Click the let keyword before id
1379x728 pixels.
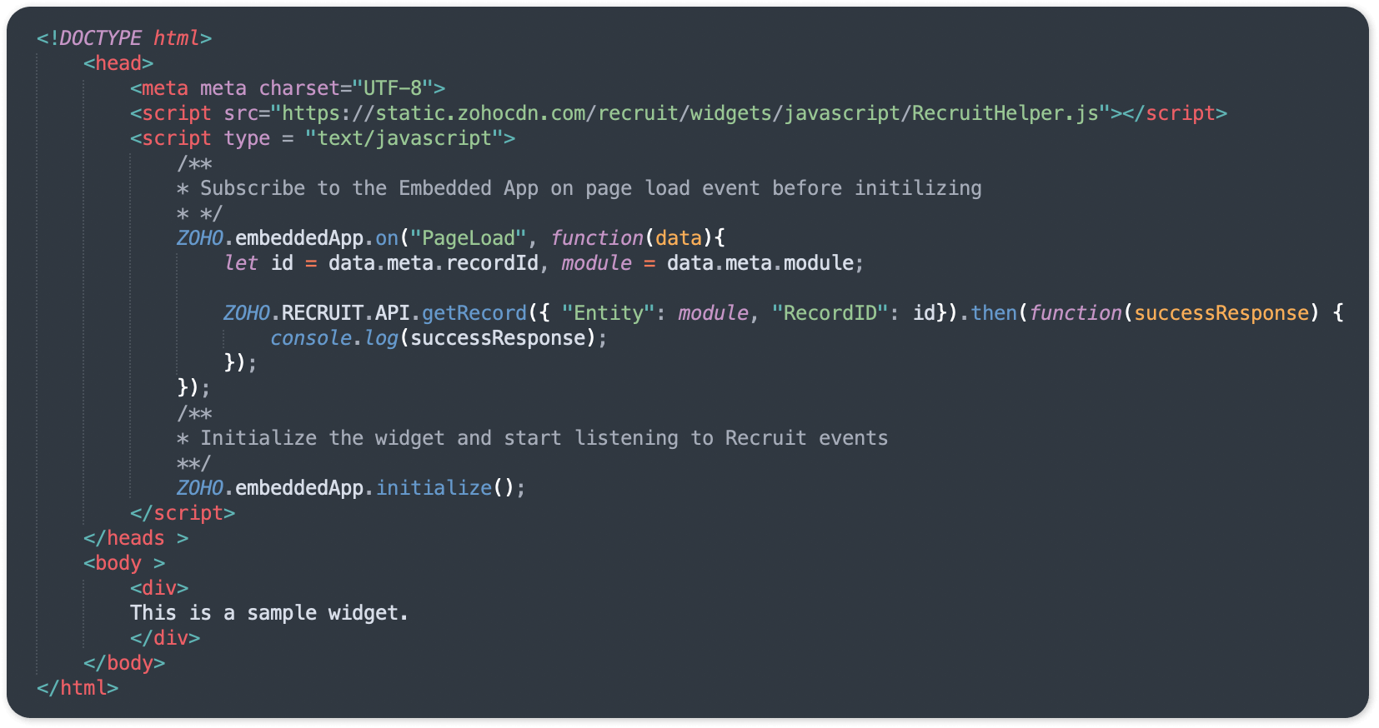tap(241, 263)
